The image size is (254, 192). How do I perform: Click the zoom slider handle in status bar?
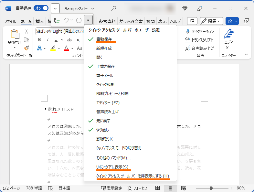pyautogui.click(x=211, y=188)
